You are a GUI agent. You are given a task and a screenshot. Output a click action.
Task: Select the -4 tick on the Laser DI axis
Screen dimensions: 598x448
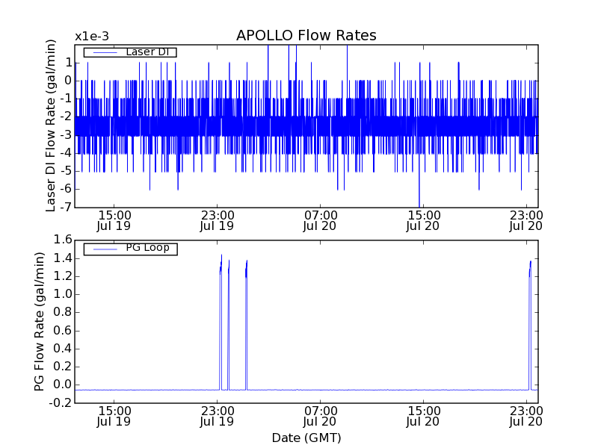point(65,153)
